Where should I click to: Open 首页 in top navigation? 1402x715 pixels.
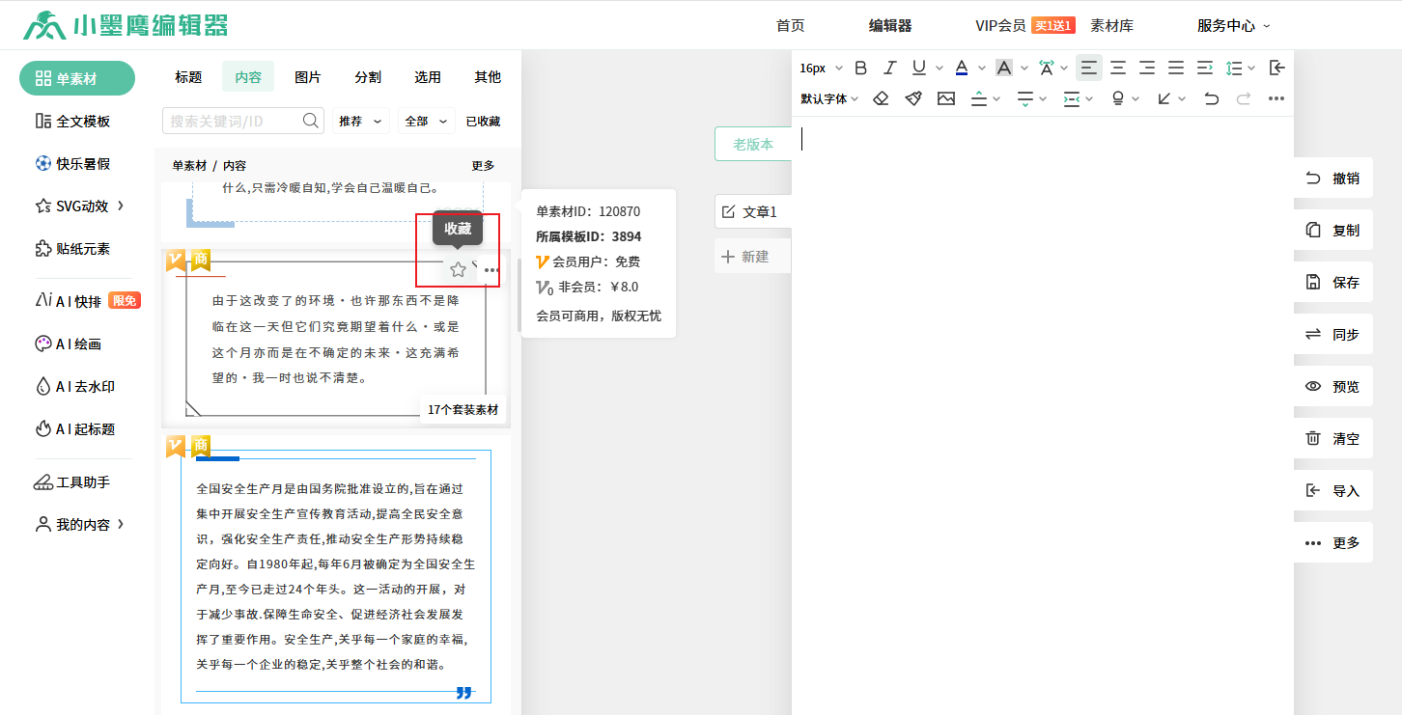(x=790, y=26)
